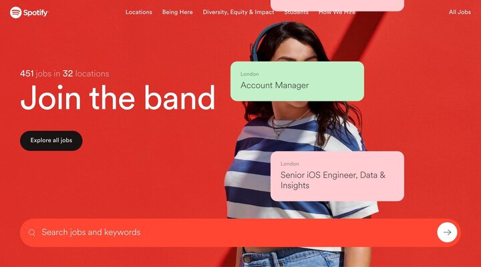Open the Account Manager job card
The height and width of the screenshot is (267, 481).
coord(297,81)
